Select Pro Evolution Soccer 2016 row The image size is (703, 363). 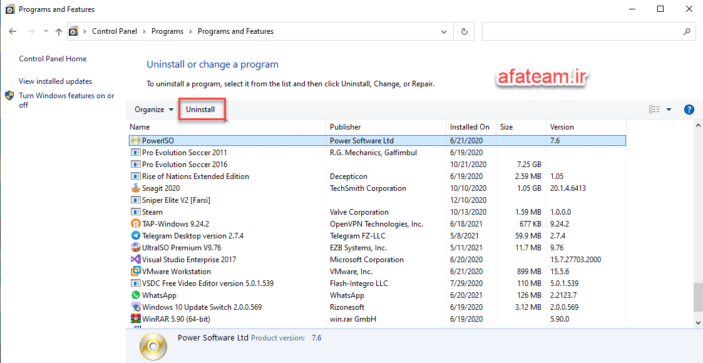point(377,165)
